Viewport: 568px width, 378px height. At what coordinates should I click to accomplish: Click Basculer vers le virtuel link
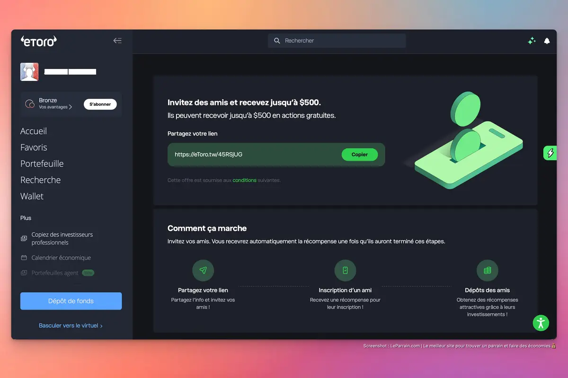[71, 326]
